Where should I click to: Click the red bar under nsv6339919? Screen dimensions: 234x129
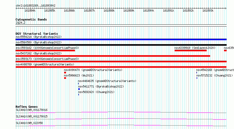tap(191, 50)
